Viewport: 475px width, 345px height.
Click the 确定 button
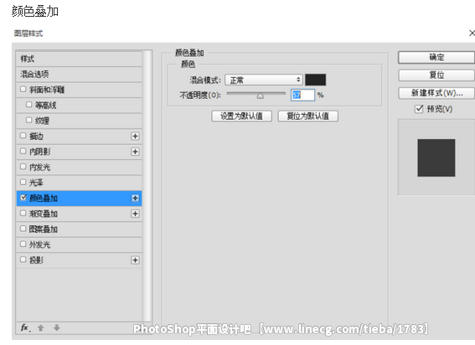436,57
